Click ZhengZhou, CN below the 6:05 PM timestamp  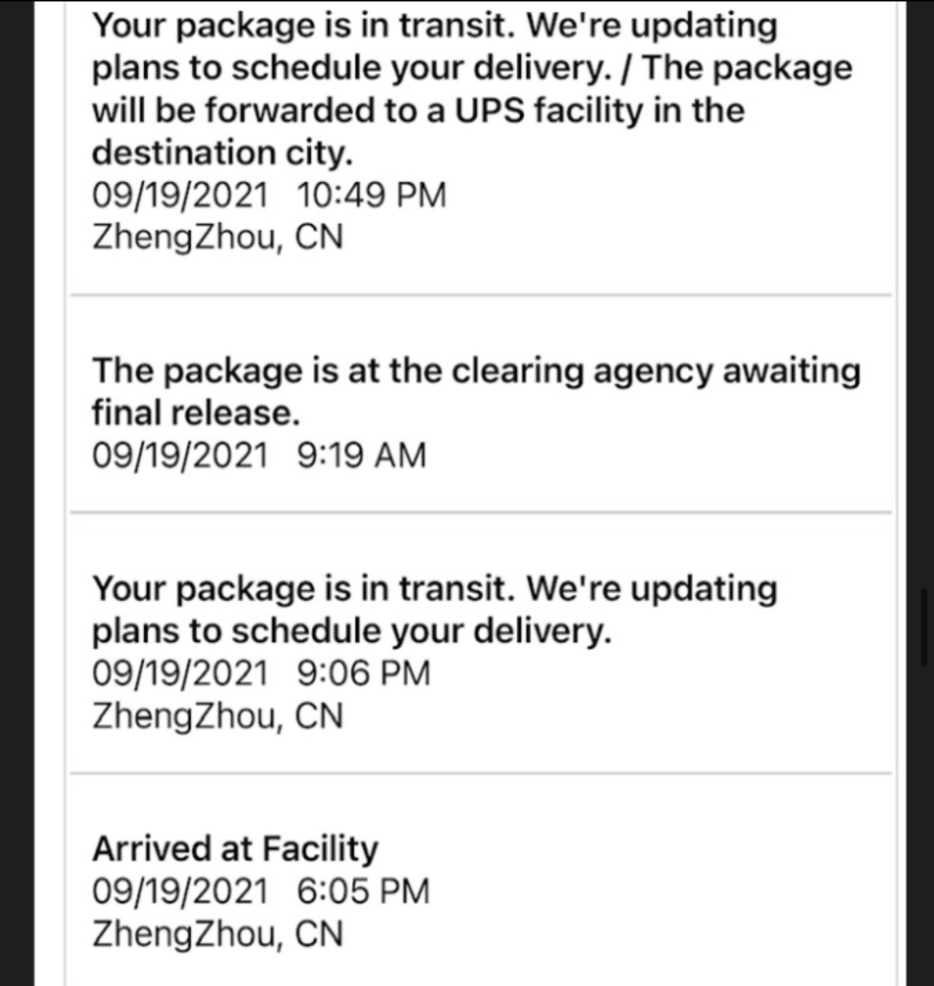[x=217, y=934]
